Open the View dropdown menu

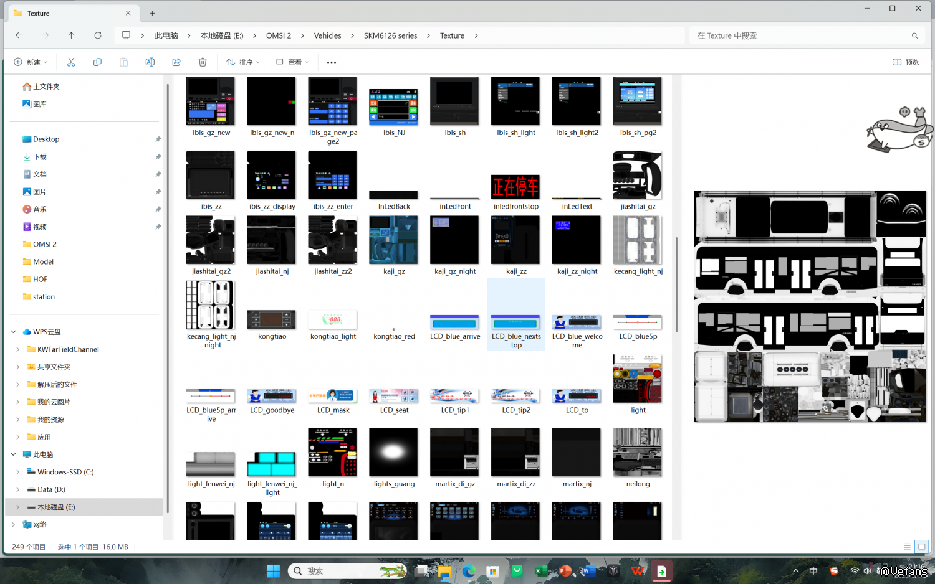[x=292, y=62]
